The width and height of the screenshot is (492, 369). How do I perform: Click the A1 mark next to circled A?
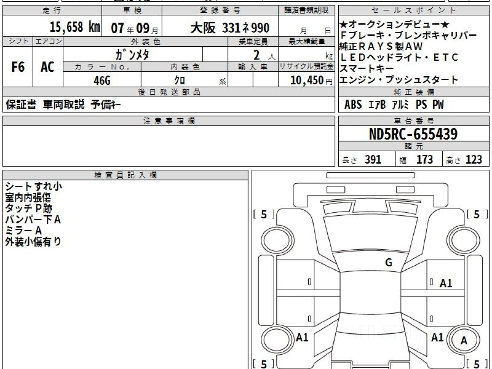click(437, 337)
